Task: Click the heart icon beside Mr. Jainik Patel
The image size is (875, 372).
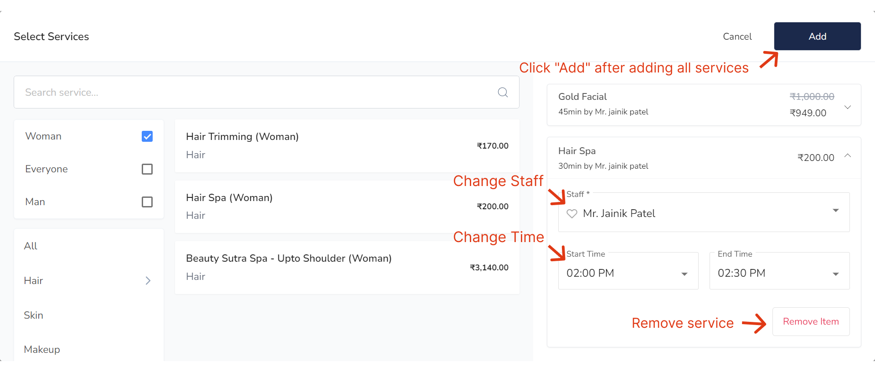Action: 571,213
